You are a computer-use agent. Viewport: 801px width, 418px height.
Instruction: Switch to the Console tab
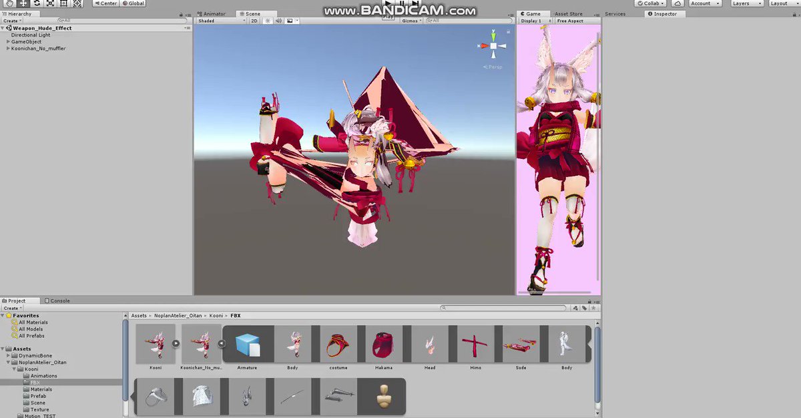[57, 300]
